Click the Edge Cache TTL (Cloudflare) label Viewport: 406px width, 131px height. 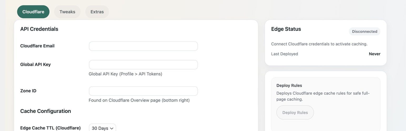point(50,128)
